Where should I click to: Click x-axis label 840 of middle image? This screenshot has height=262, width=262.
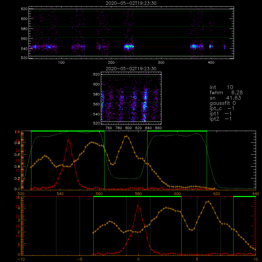tap(148, 128)
